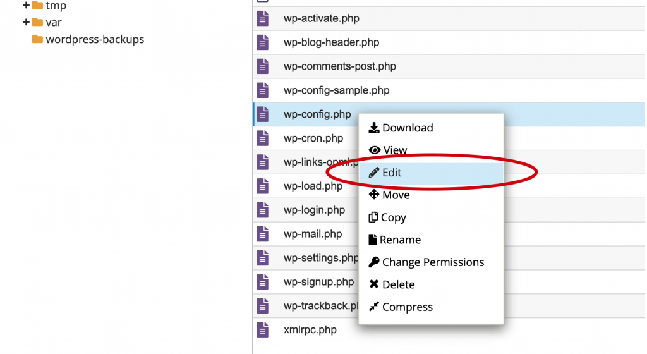This screenshot has width=647, height=354.
Task: Select the wp-signup.php file name
Action: tap(318, 282)
